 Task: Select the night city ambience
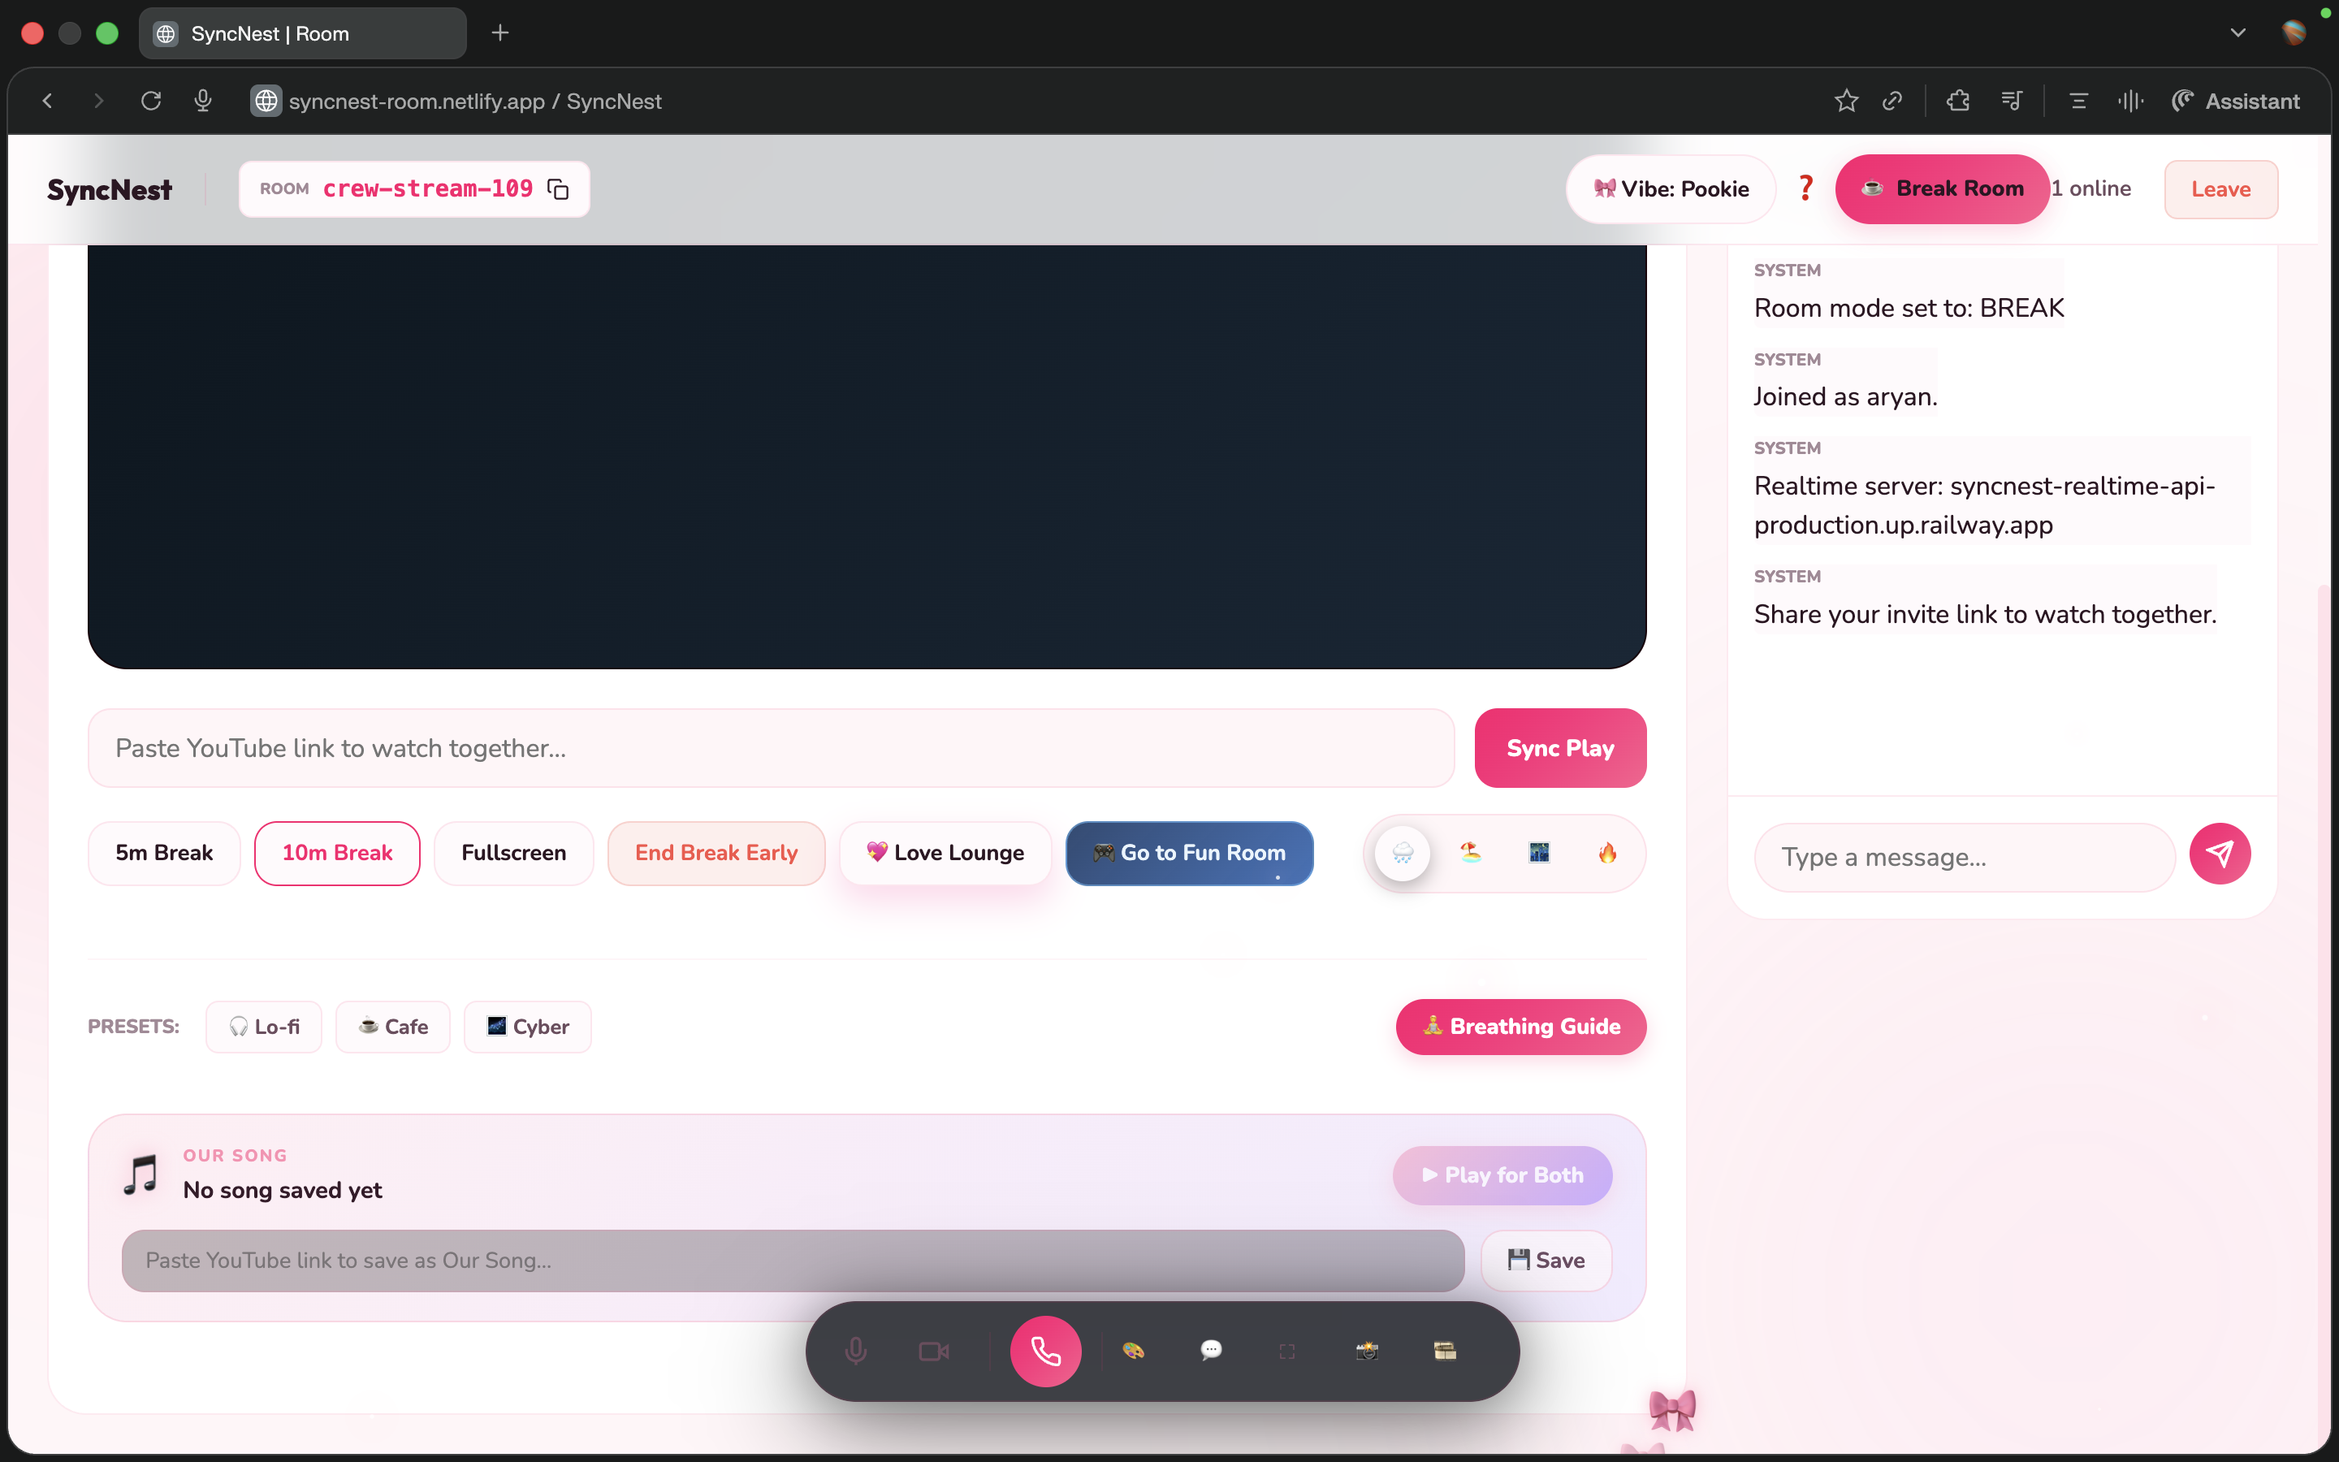tap(1539, 853)
